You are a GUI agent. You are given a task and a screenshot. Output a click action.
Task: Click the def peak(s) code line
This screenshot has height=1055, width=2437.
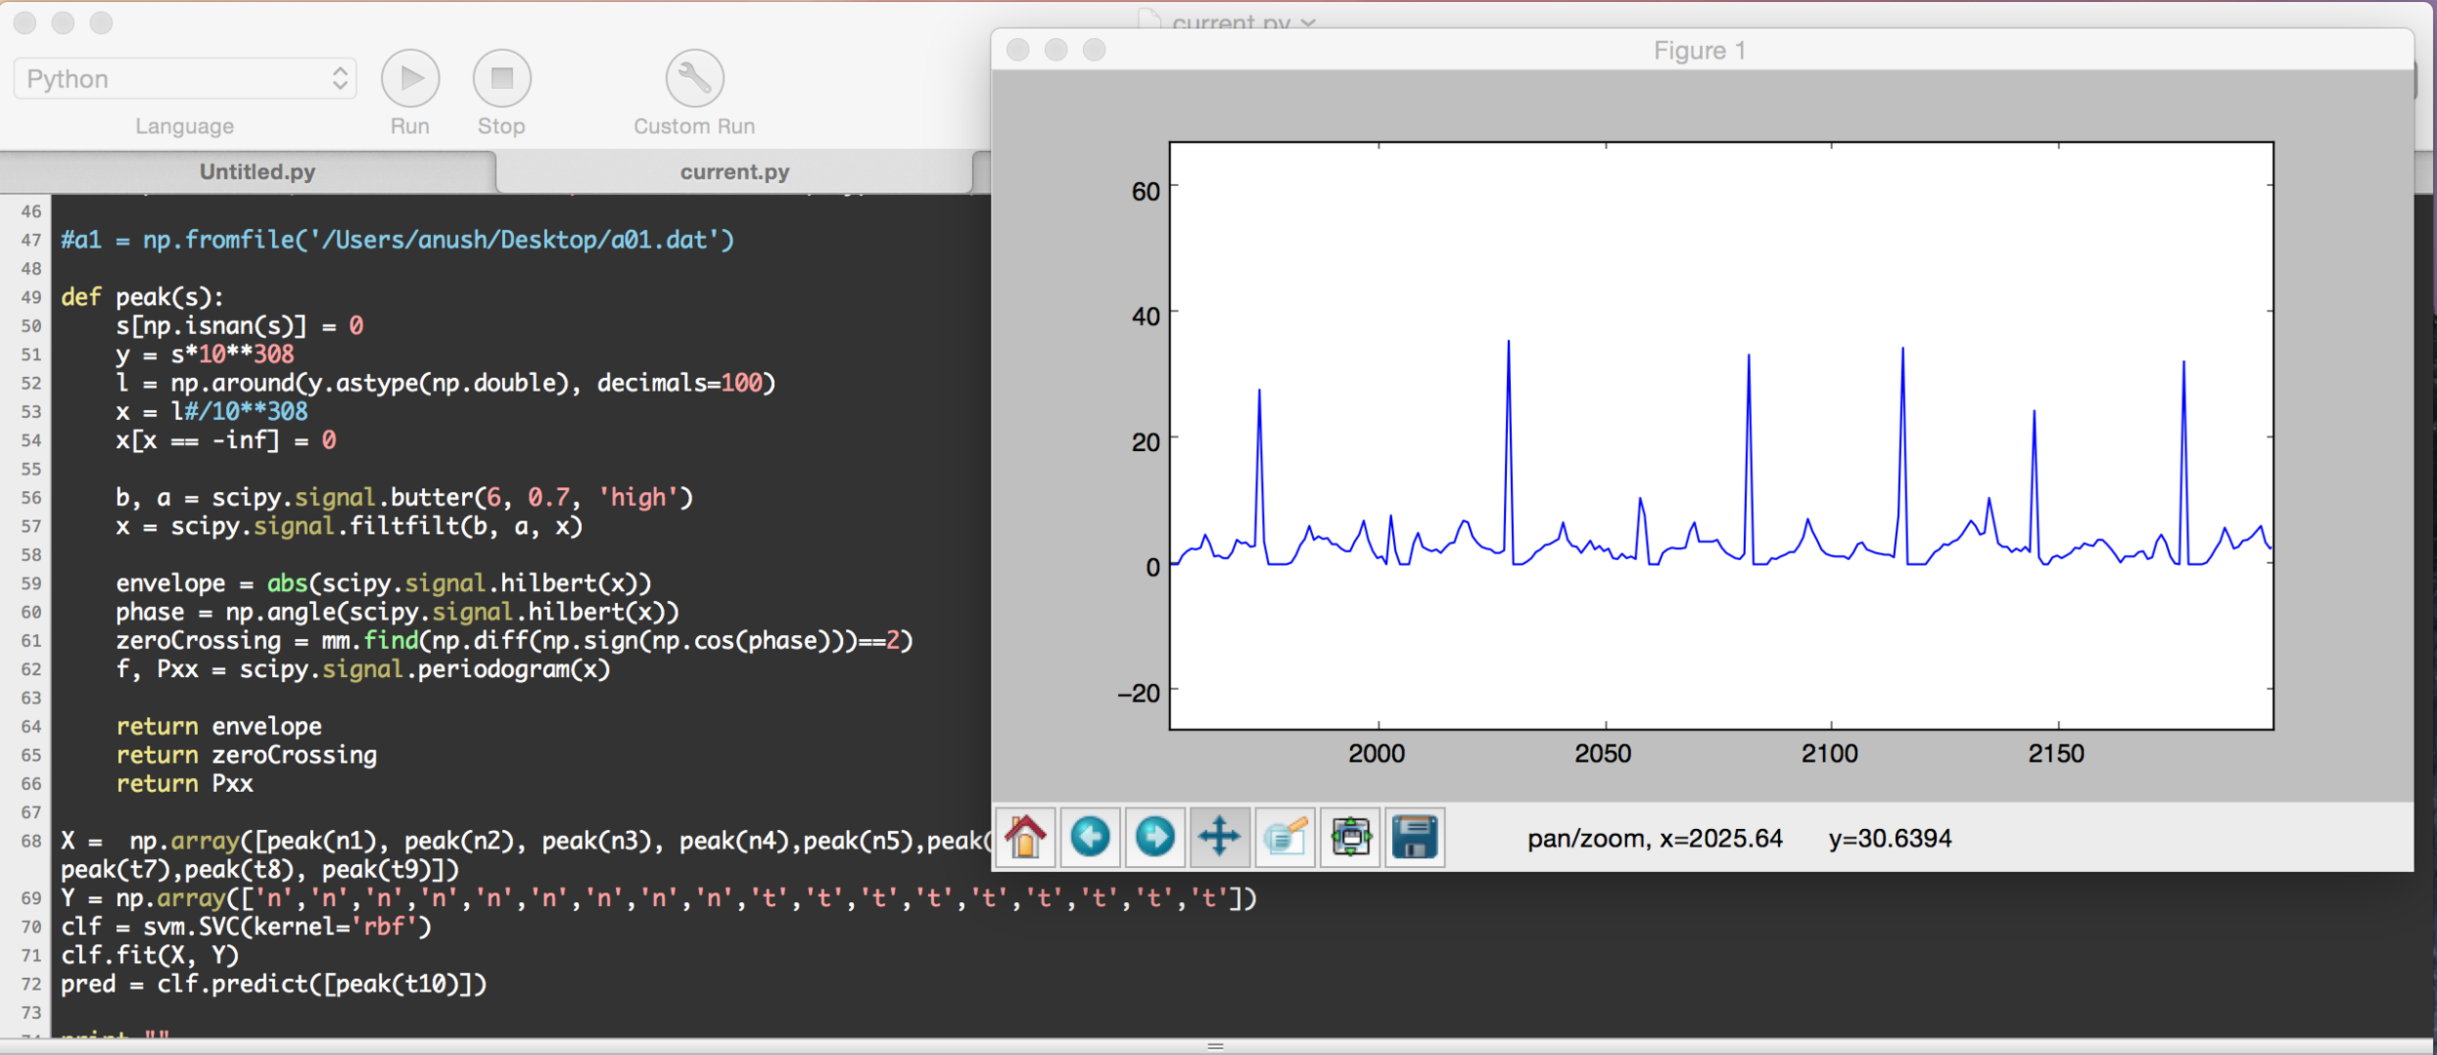point(142,297)
